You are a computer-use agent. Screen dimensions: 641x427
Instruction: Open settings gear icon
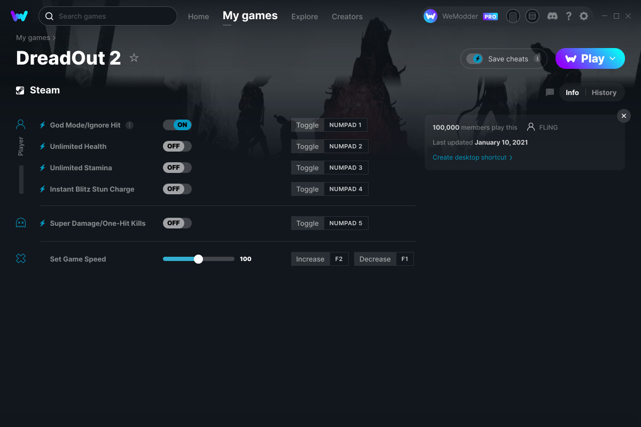[x=584, y=16]
